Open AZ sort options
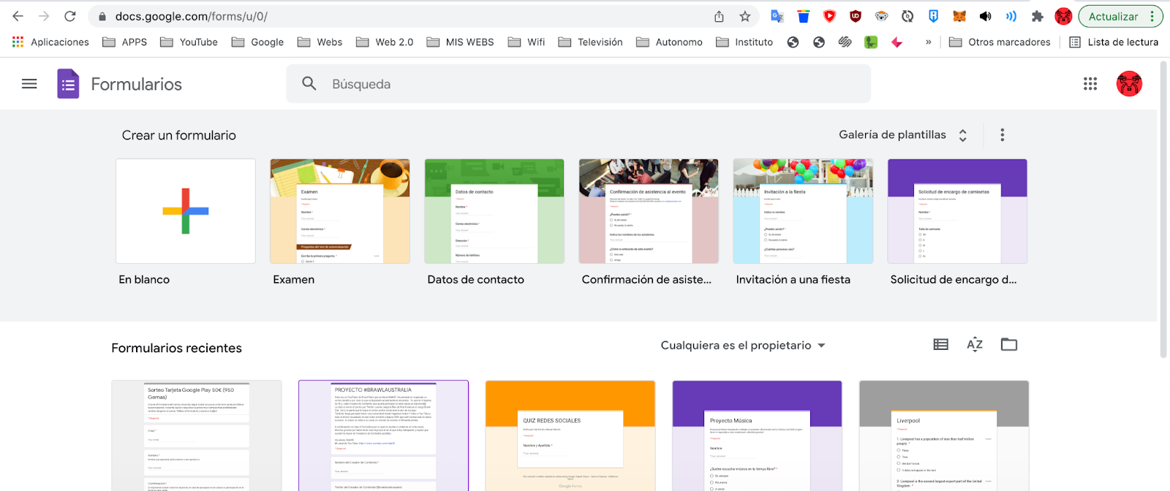The width and height of the screenshot is (1170, 491). 975,345
